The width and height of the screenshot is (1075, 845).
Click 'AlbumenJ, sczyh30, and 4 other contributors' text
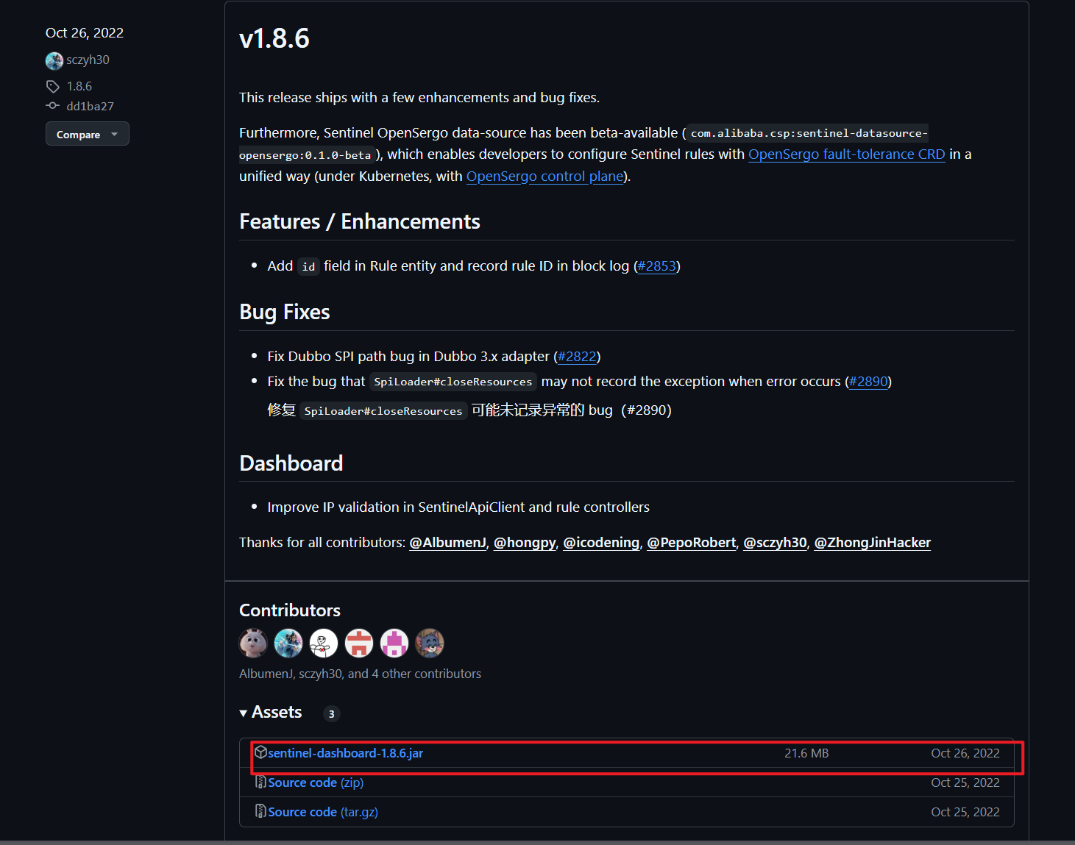[x=360, y=674]
